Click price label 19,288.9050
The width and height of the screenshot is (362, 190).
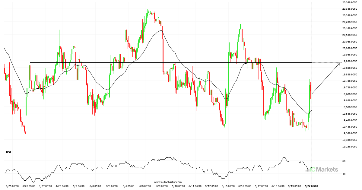pyautogui.click(x=350, y=147)
